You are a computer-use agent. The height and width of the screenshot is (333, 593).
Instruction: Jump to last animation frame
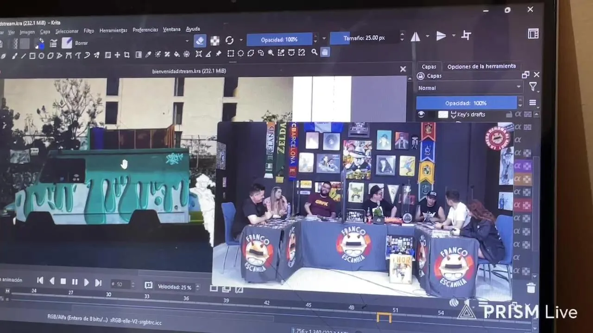98,283
